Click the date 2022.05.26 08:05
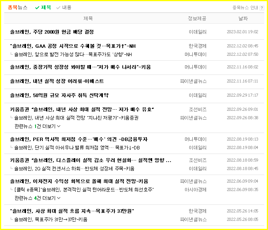Image resolution: width=268 pixels, height=230 pixels. (x=242, y=220)
